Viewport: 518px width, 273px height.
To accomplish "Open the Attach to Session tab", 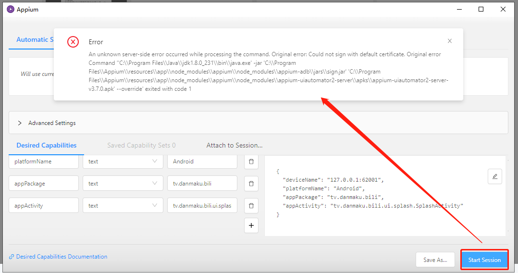I will [x=234, y=146].
